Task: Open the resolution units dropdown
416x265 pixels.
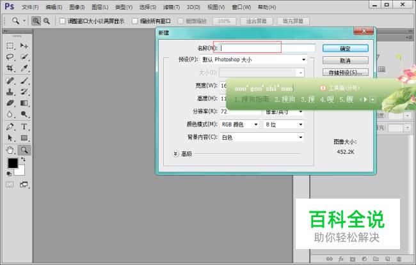Action: (x=284, y=112)
